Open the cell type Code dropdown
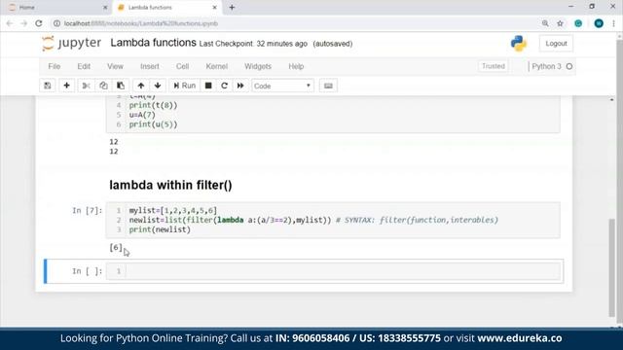The height and width of the screenshot is (350, 623). point(282,86)
